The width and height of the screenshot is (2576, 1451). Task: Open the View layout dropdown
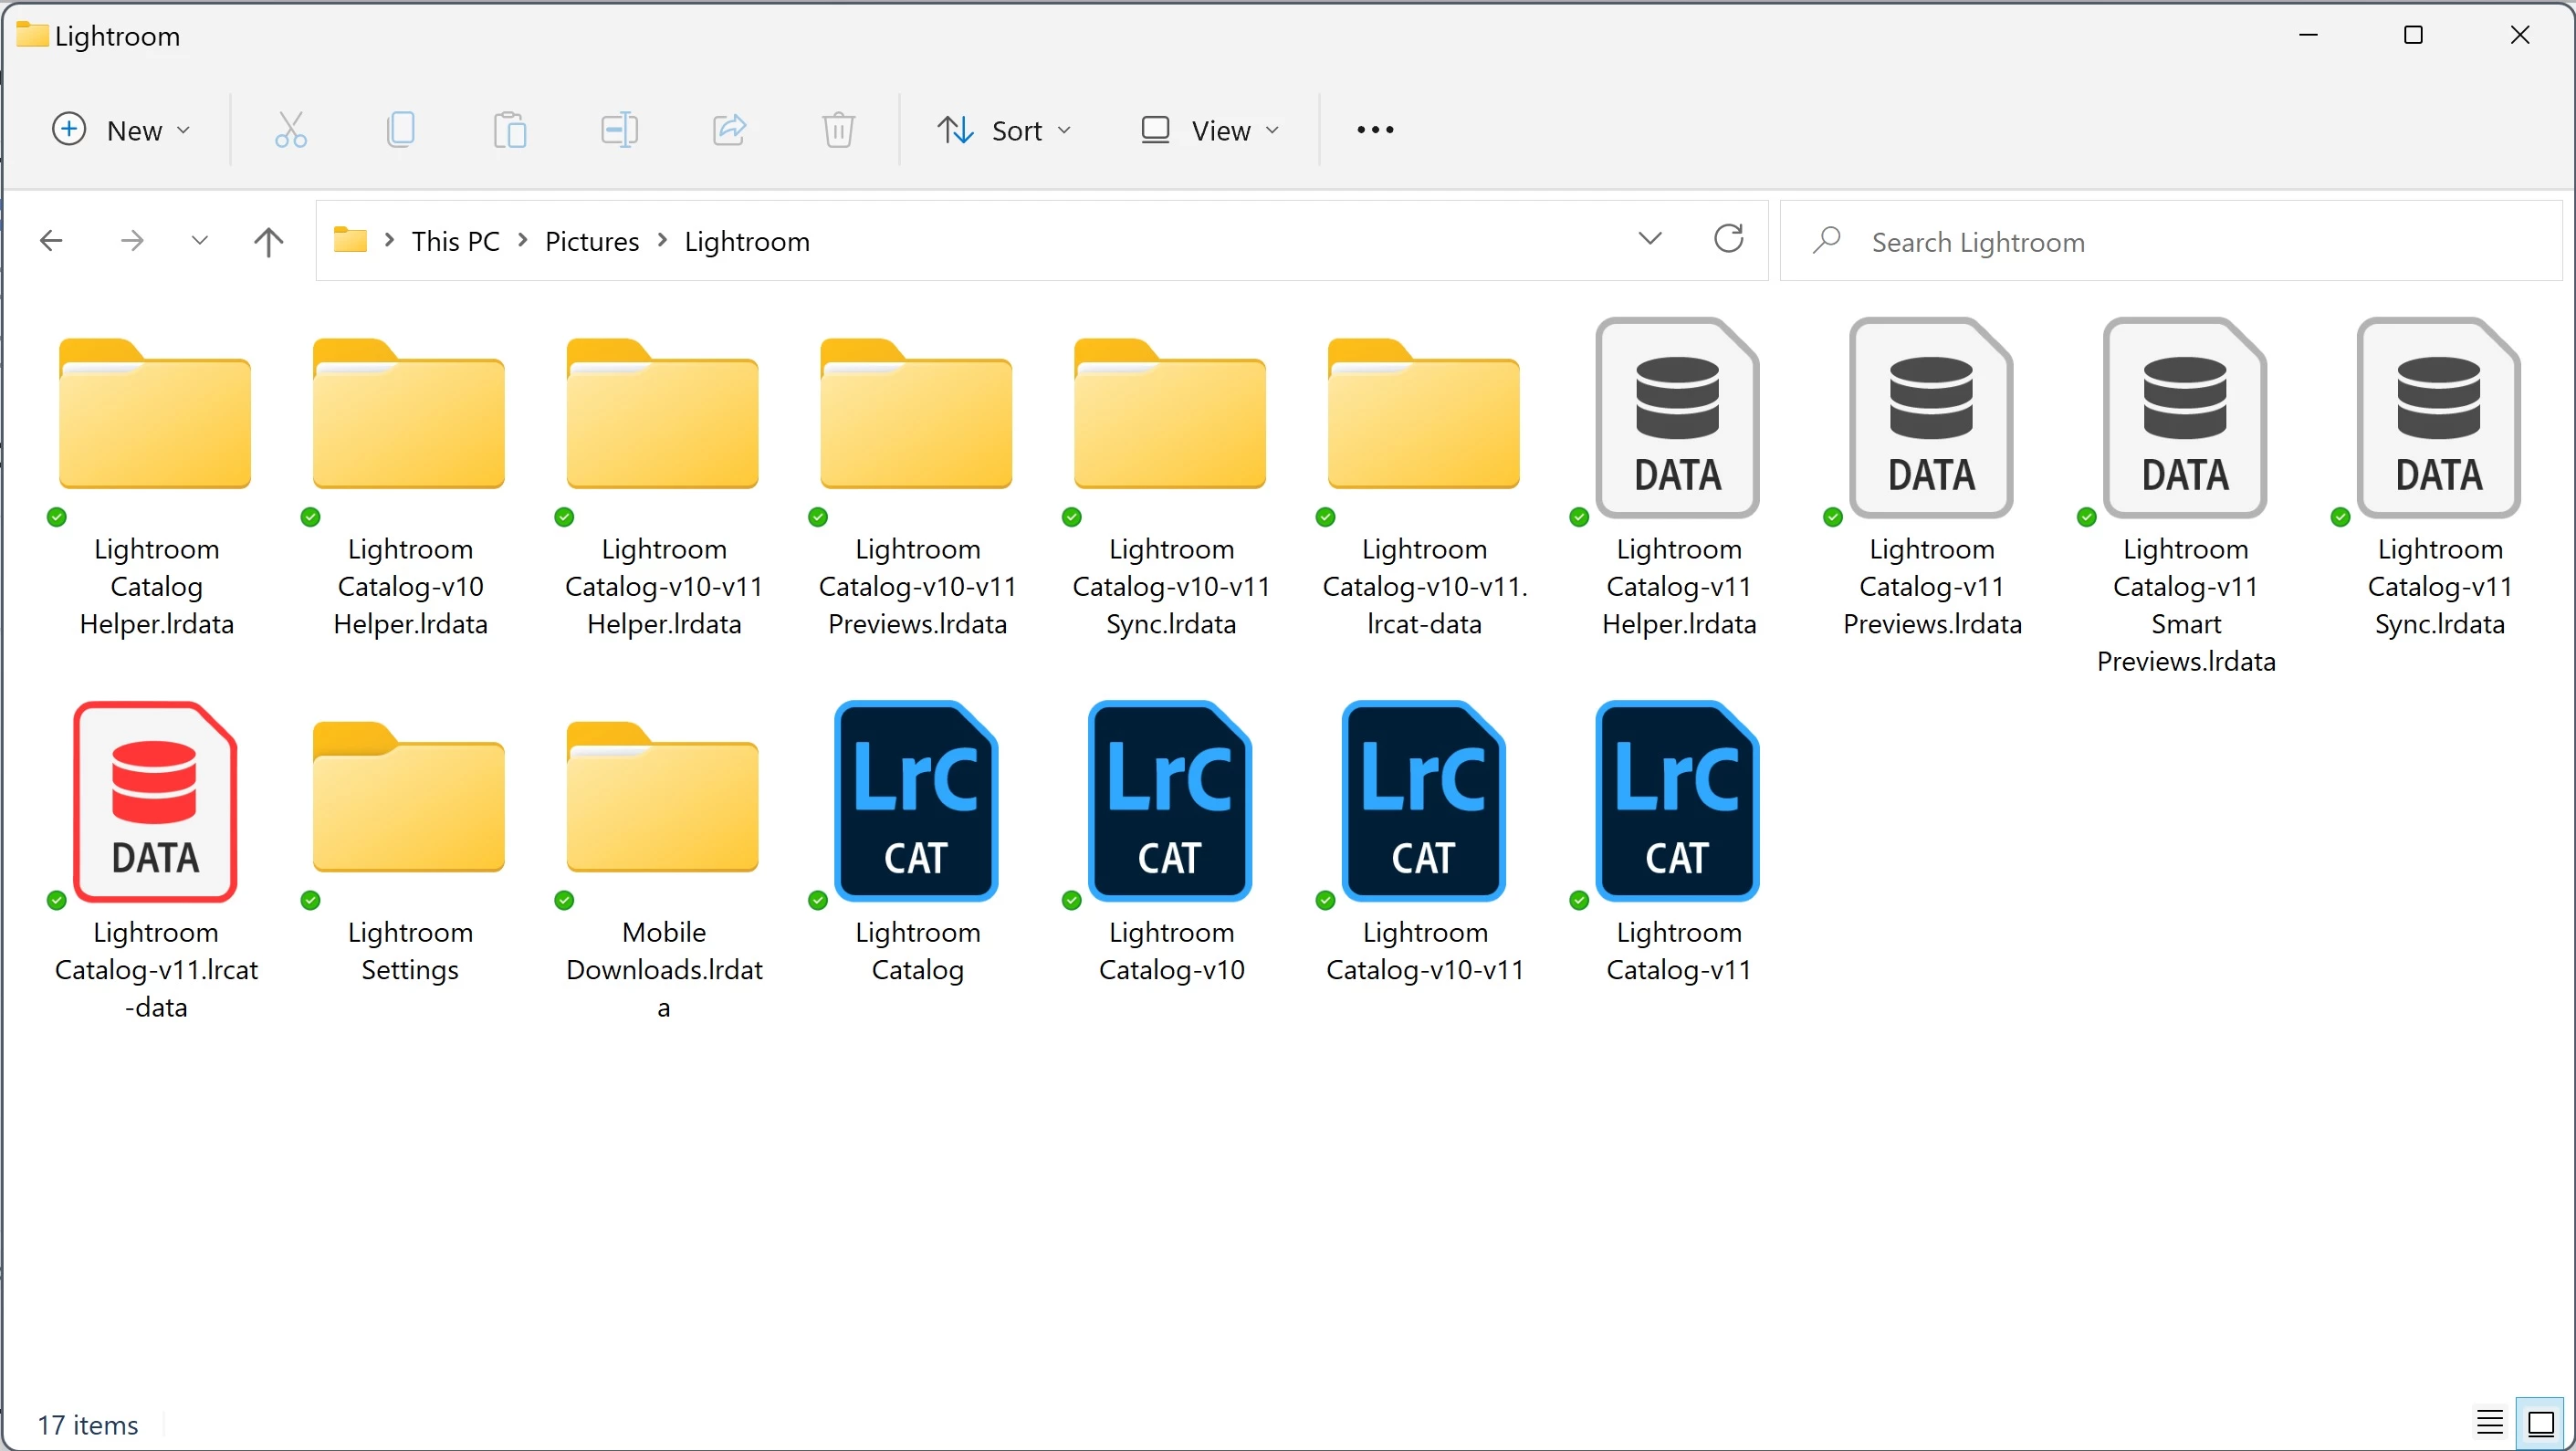tap(1210, 130)
